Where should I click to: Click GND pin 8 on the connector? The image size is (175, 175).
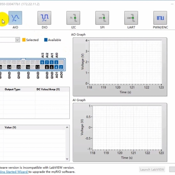click(47, 67)
